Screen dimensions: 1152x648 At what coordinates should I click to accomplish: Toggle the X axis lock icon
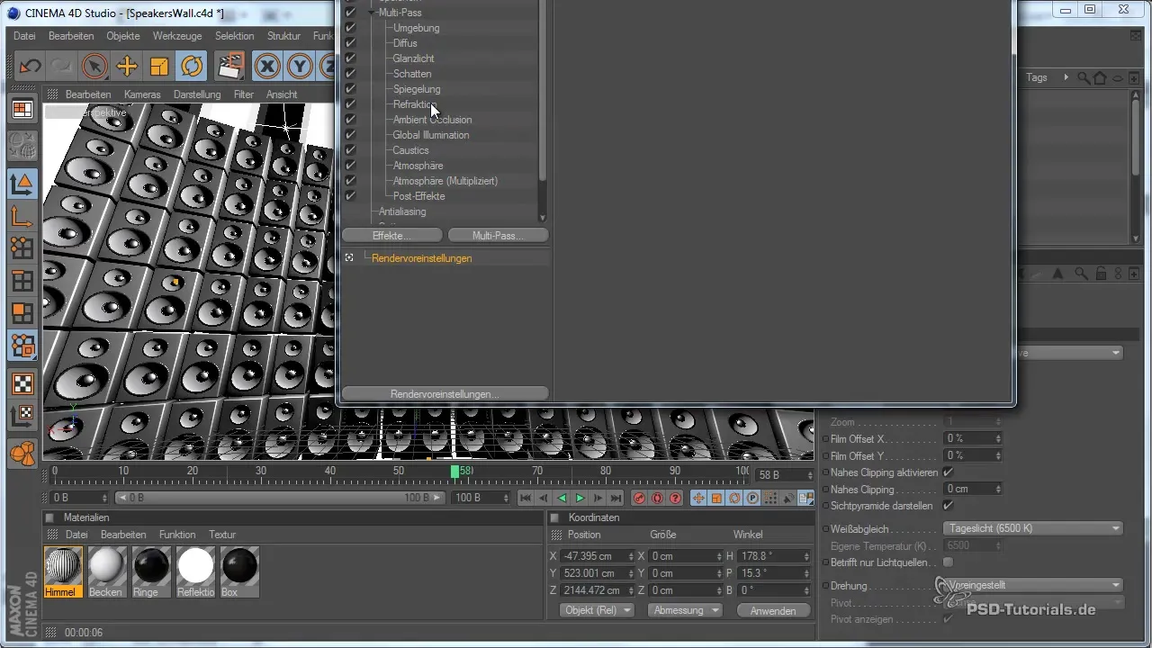point(267,67)
